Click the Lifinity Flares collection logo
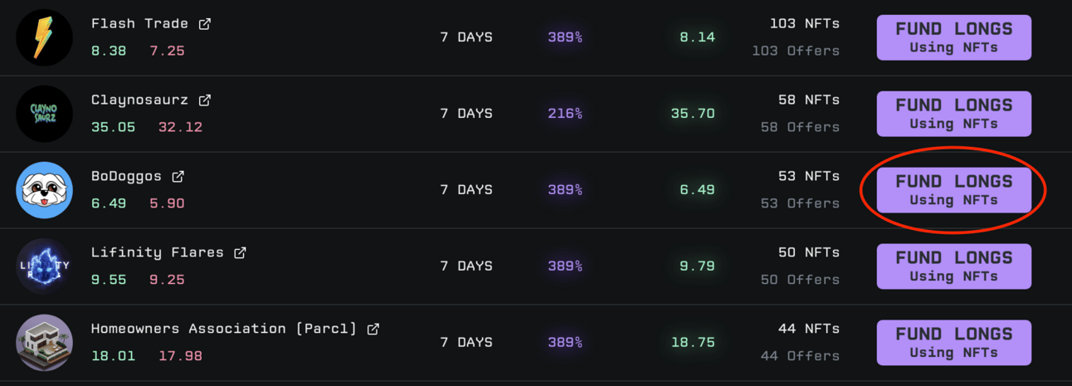 coord(45,266)
